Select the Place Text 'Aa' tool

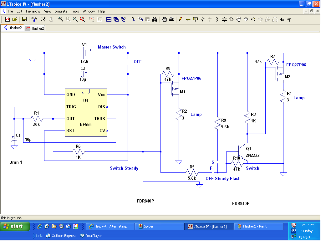[x=282, y=19]
